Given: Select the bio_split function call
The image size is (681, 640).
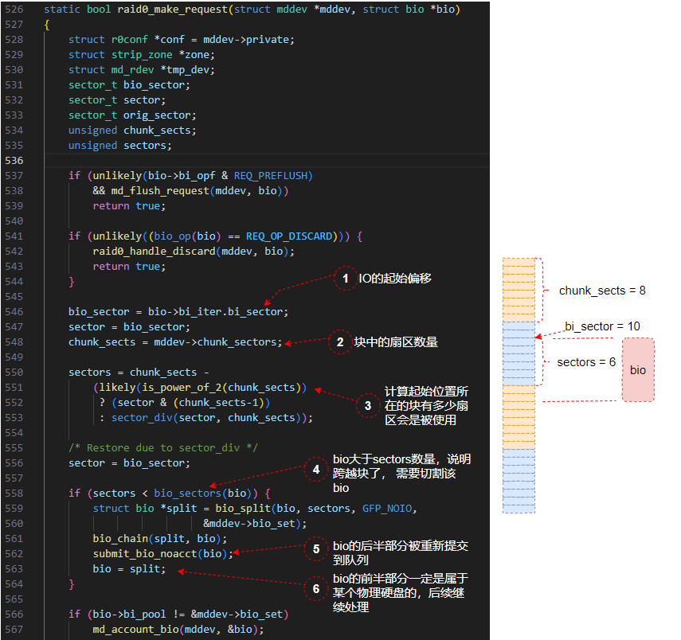Looking at the screenshot, I should click(243, 509).
